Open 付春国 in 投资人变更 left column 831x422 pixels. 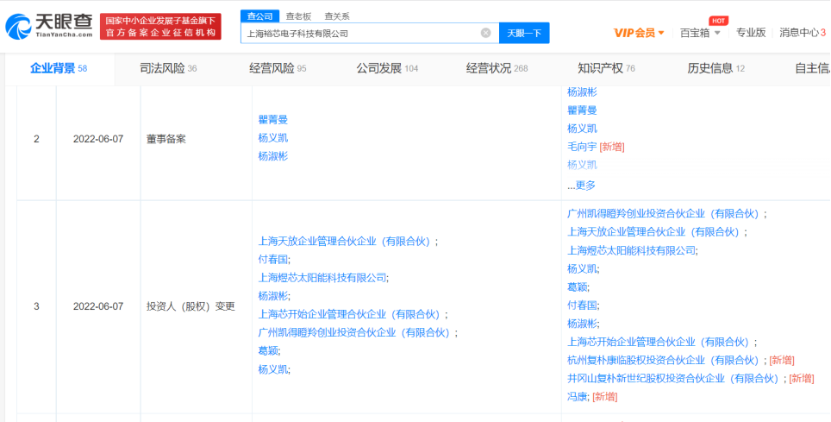272,260
